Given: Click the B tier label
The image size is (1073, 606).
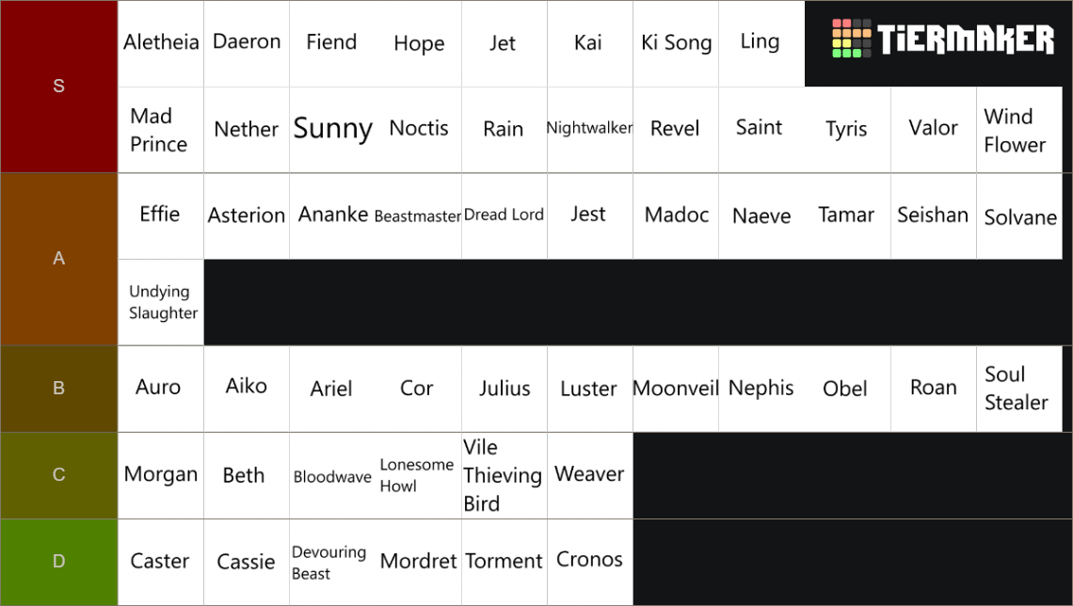Looking at the screenshot, I should click(58, 388).
